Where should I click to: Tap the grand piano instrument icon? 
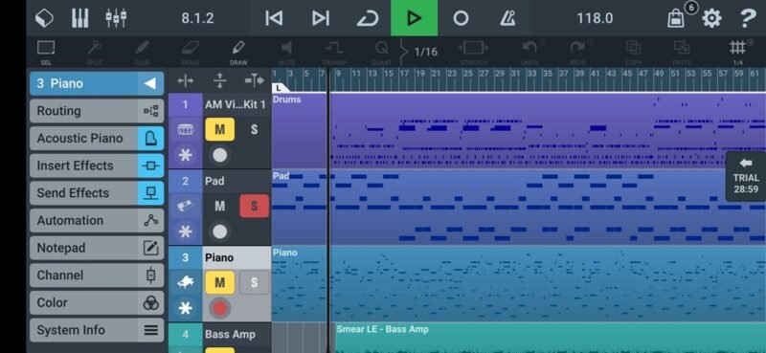(x=185, y=282)
